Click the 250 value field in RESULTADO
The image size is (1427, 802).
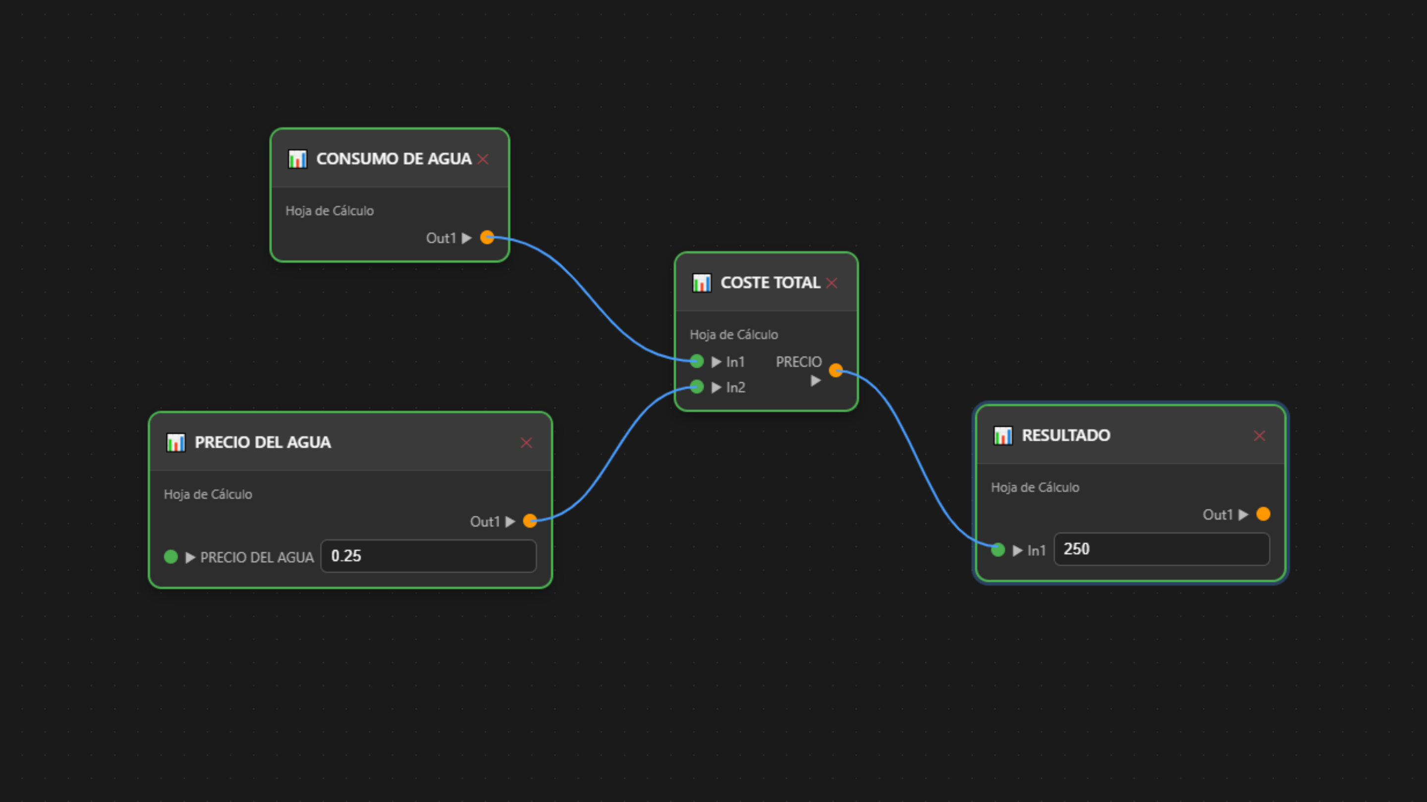click(1161, 549)
